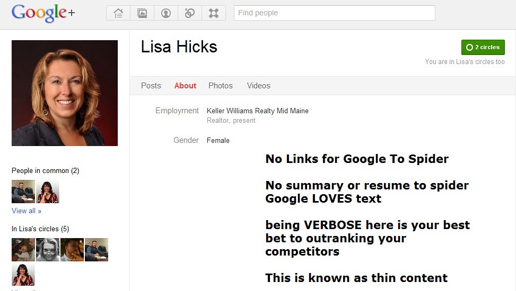Click 'Realtor, present' text
Image resolution: width=516 pixels, height=291 pixels.
[x=231, y=121]
